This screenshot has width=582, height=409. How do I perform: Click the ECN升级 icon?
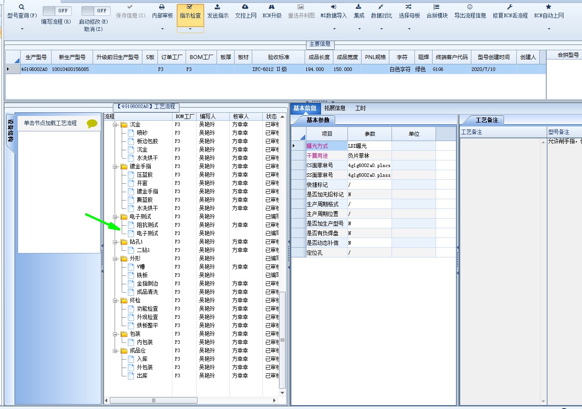point(272,7)
